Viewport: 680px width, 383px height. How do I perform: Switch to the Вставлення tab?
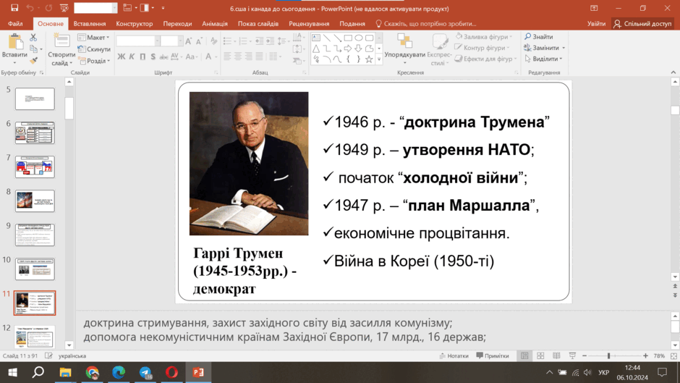tap(90, 23)
